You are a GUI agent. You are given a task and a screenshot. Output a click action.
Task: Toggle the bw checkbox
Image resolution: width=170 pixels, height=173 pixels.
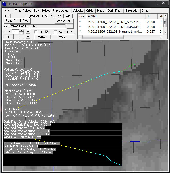pyautogui.click(x=56, y=32)
